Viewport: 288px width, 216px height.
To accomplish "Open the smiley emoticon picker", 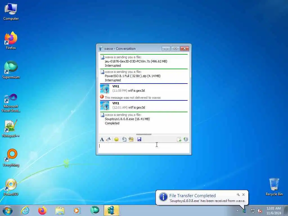I will [x=116, y=139].
